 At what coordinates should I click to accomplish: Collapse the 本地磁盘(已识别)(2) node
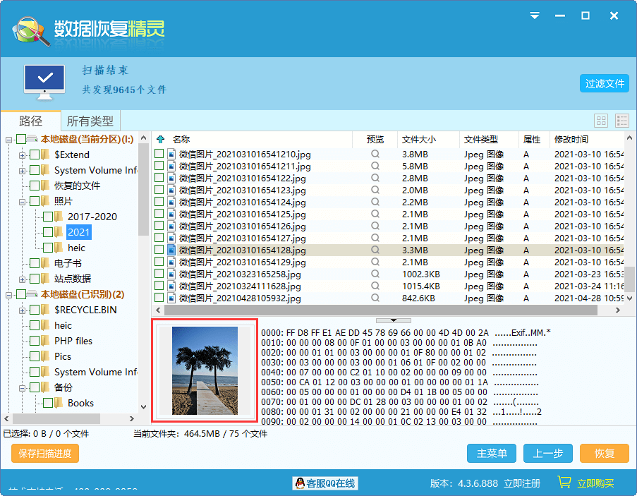8,294
